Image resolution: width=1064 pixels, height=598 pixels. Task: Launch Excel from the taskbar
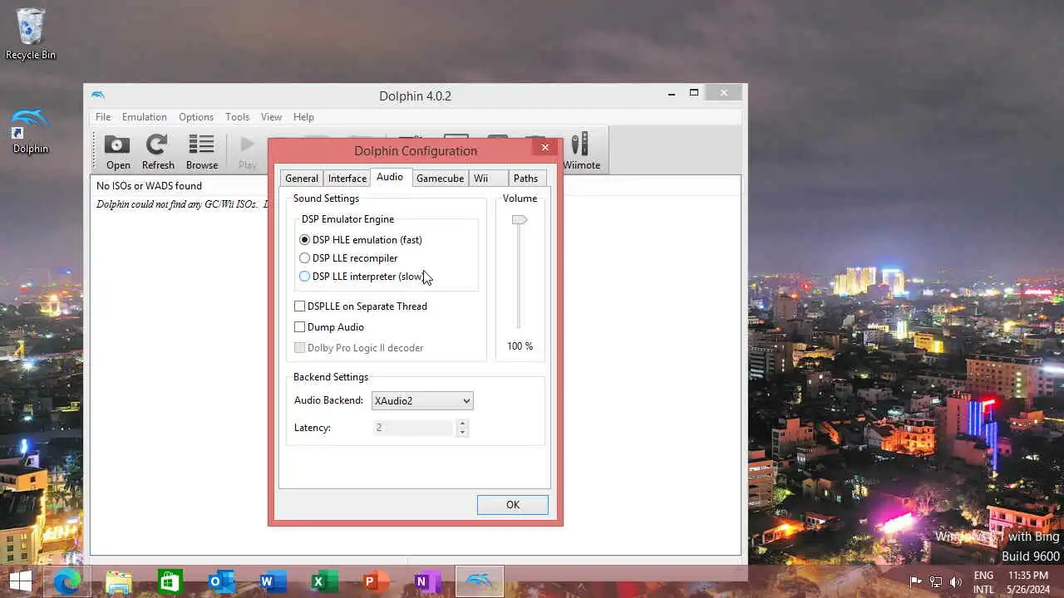[x=324, y=581]
